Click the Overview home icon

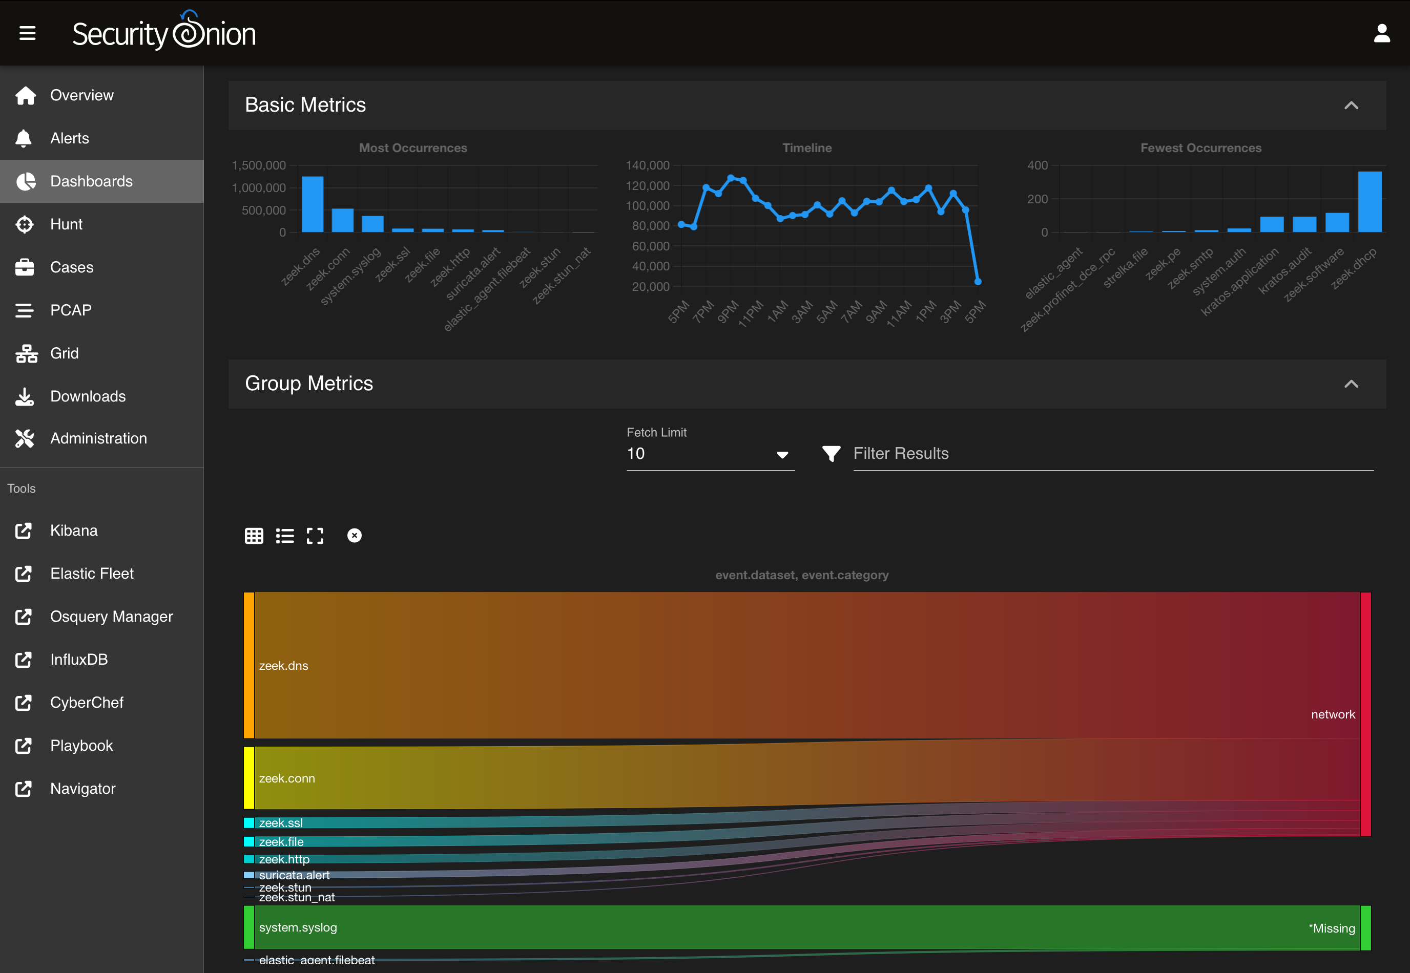(25, 95)
